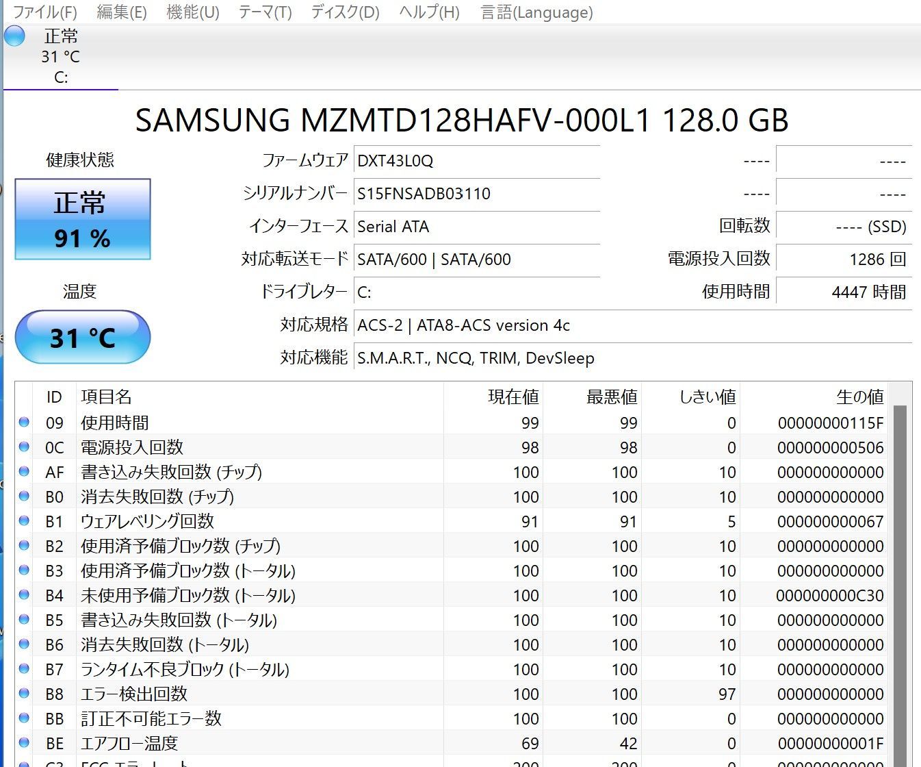Select the 未使用予備ブロック数 (トータル) row name

coord(188,595)
